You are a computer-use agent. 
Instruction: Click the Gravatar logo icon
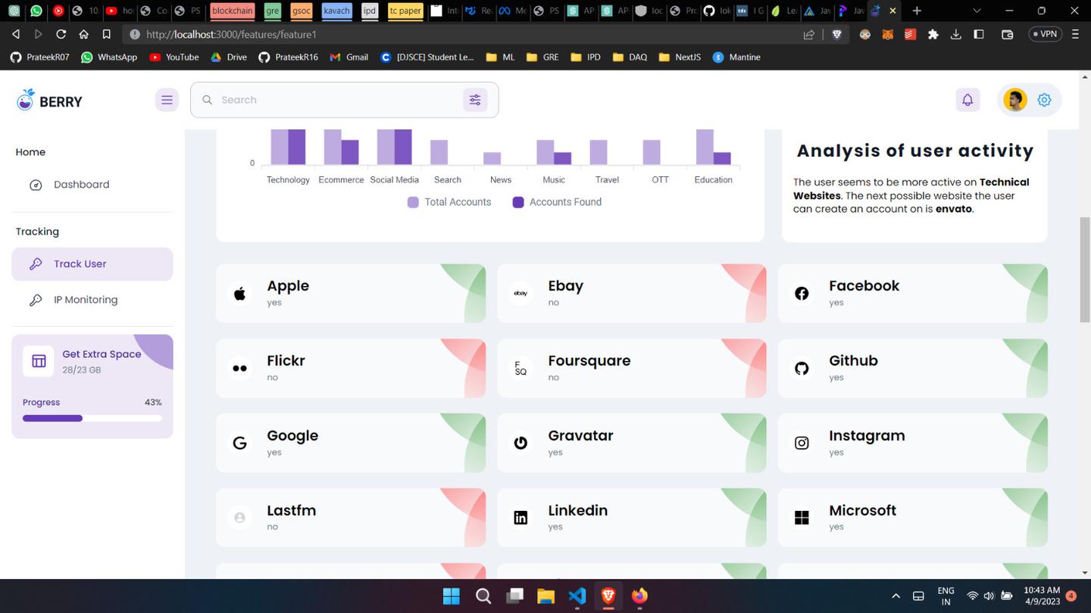520,443
